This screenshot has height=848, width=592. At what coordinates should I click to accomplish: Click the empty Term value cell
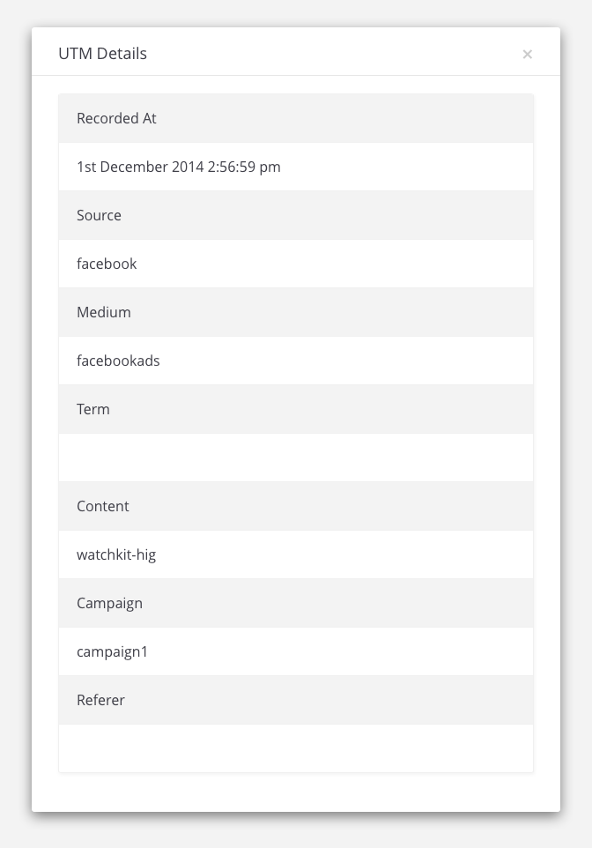pyautogui.click(x=296, y=457)
